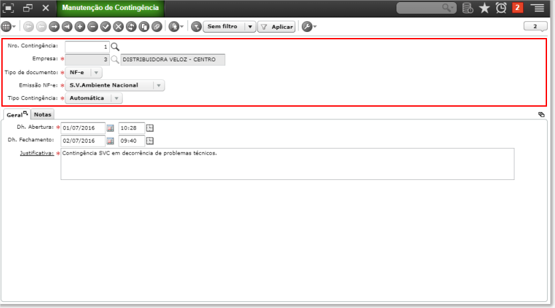This screenshot has height=308, width=555.
Task: Expand the Sem filtro dropdown arrow
Action: point(250,27)
